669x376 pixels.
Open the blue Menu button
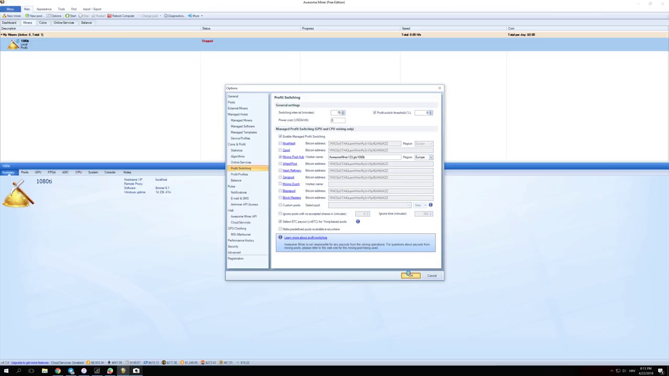(x=10, y=9)
